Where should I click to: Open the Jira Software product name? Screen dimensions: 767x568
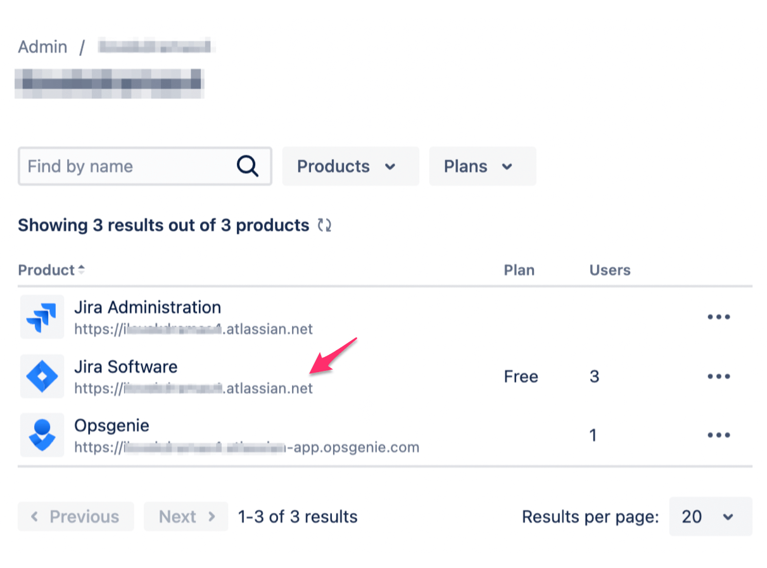[x=126, y=366]
